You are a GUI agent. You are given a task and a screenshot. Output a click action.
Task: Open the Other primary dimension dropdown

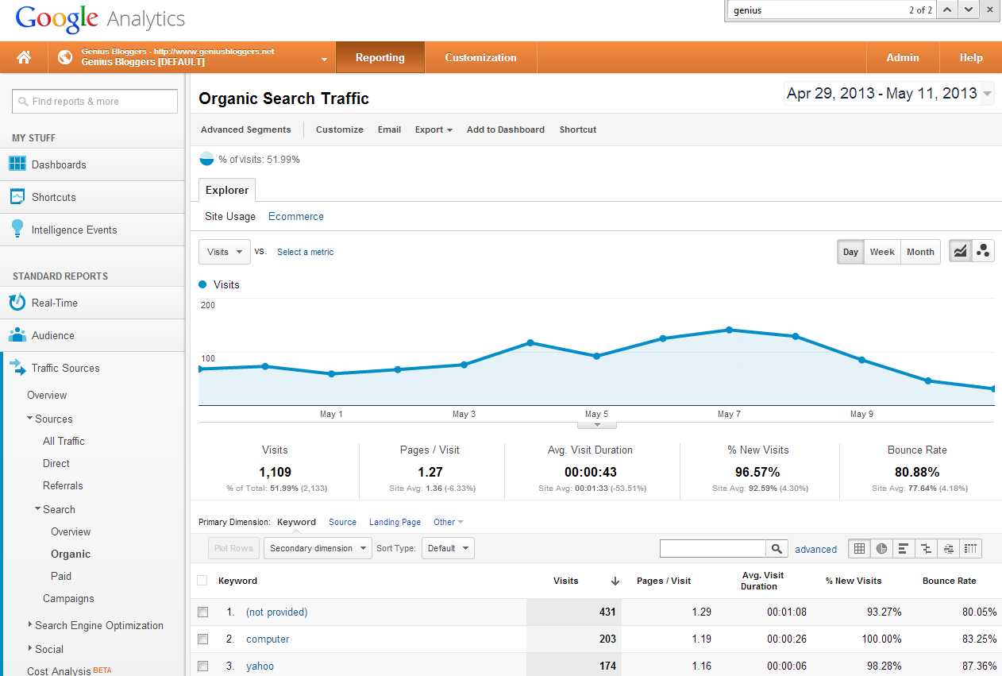449,522
